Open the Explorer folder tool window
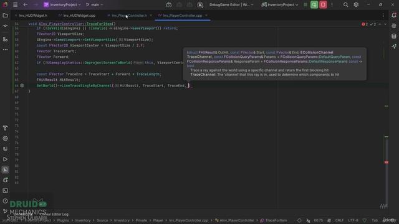The height and width of the screenshot is (224, 399). click(x=5, y=16)
